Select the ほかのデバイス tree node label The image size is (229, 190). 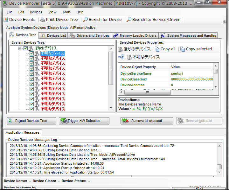pyautogui.click(x=45, y=48)
